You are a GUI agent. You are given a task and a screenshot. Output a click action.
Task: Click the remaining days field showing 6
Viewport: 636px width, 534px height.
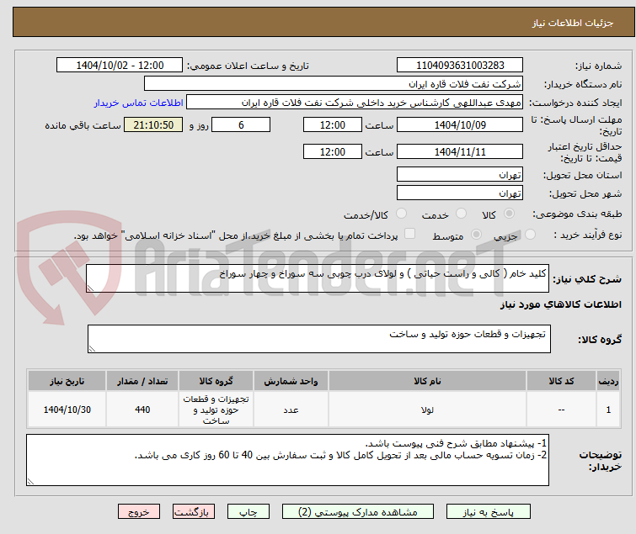[241, 124]
